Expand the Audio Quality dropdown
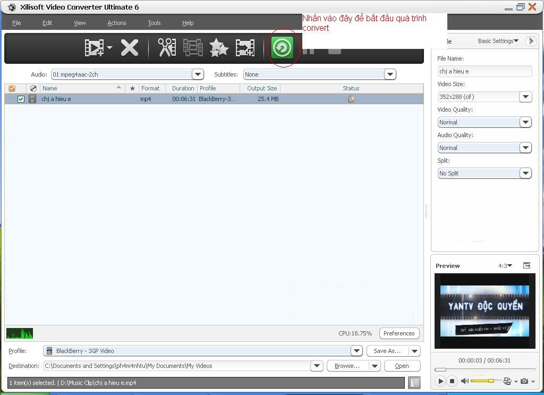544x395 pixels. [525, 148]
